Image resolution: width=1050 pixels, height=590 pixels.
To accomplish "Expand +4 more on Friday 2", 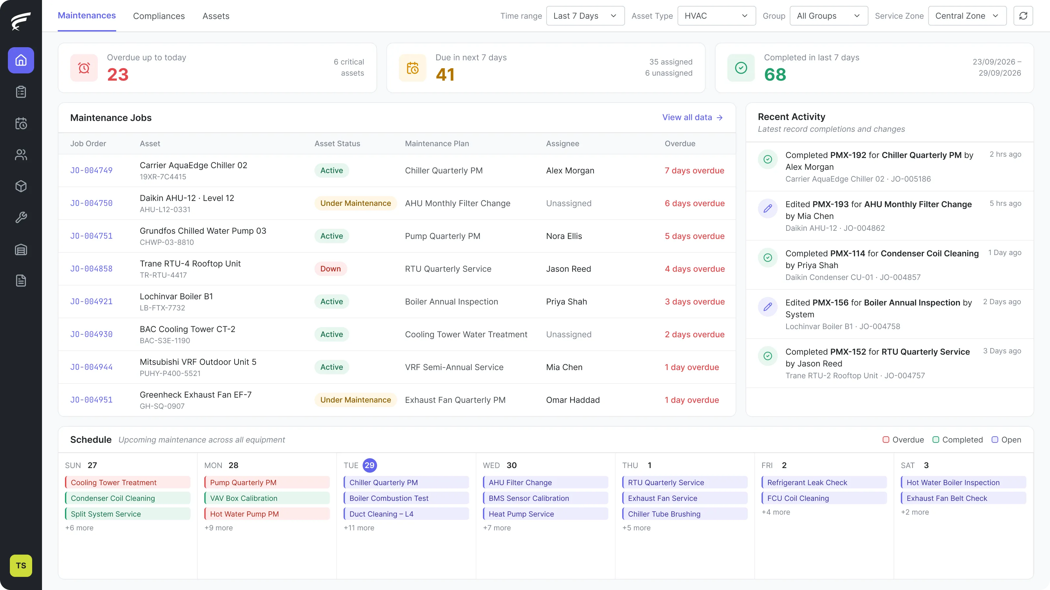I will pyautogui.click(x=776, y=512).
